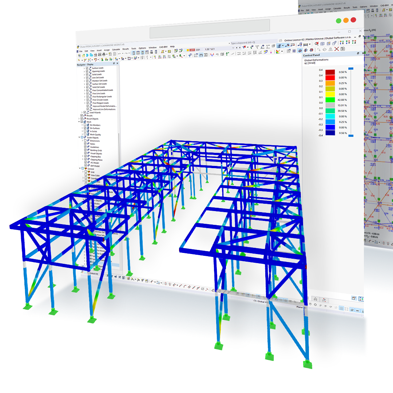Select the Building Grids tree item
Viewport: 393px width, 393px height.
pyautogui.click(x=96, y=150)
